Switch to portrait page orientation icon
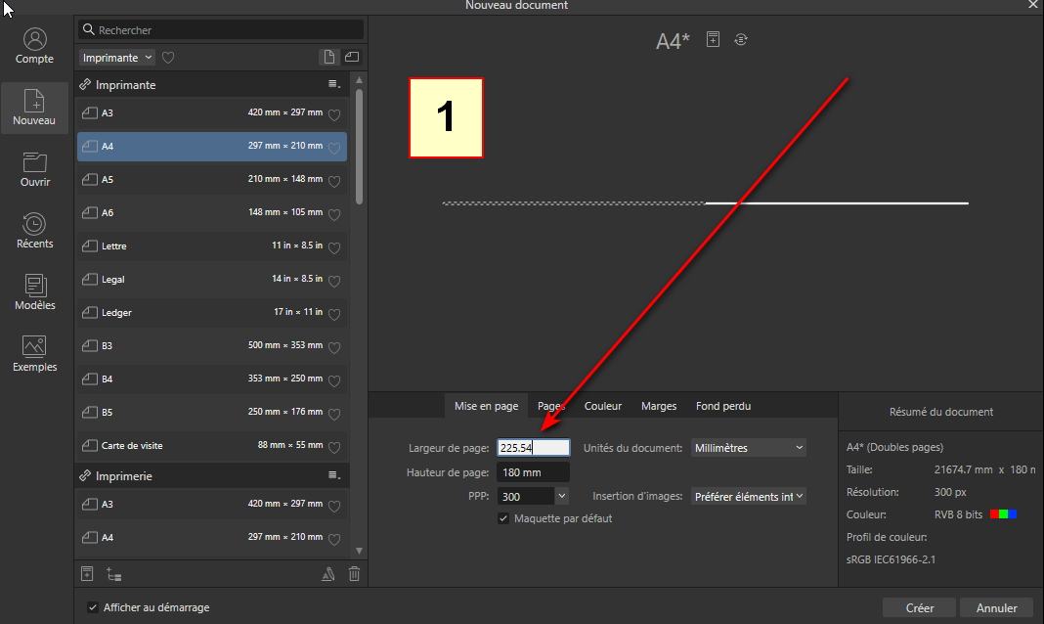 pyautogui.click(x=328, y=58)
